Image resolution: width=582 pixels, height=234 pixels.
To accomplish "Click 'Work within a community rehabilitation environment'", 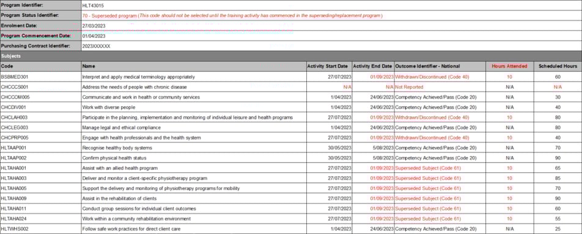I will pyautogui.click(x=136, y=218).
